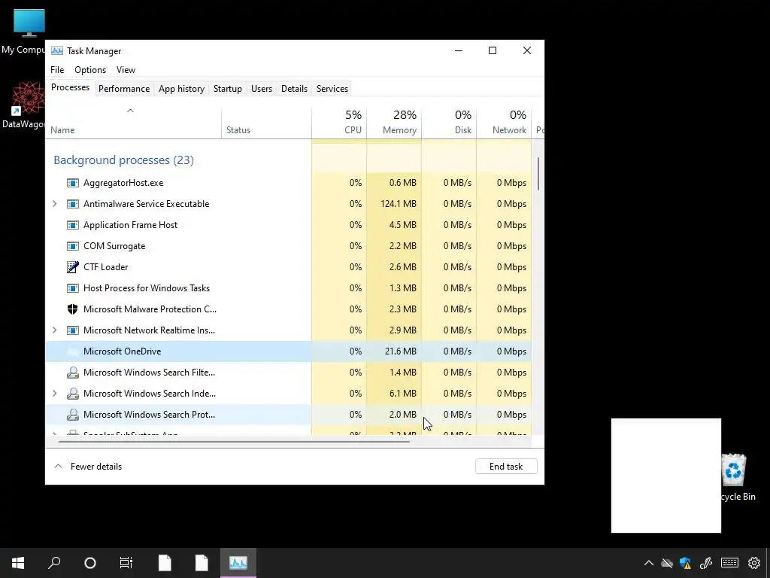Image resolution: width=770 pixels, height=578 pixels.
Task: Click the Application Frame Host icon
Action: (x=73, y=225)
